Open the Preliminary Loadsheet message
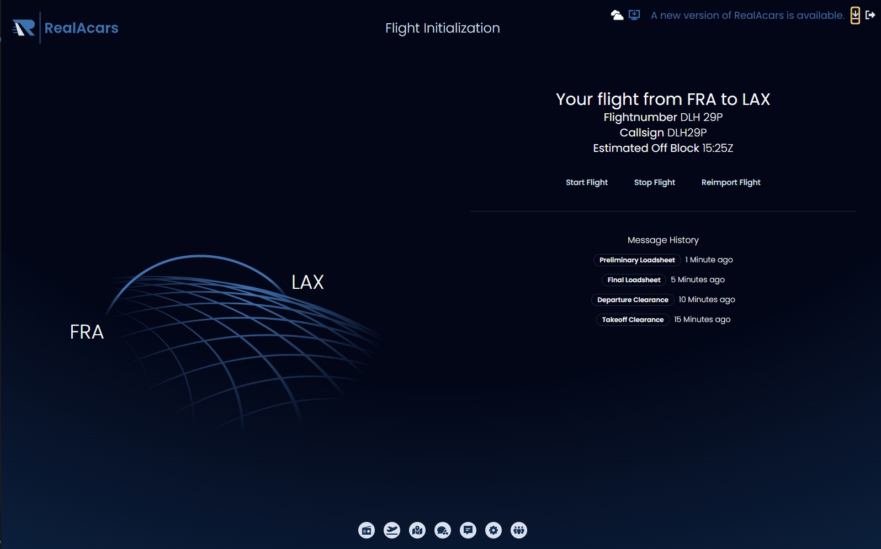 637,260
